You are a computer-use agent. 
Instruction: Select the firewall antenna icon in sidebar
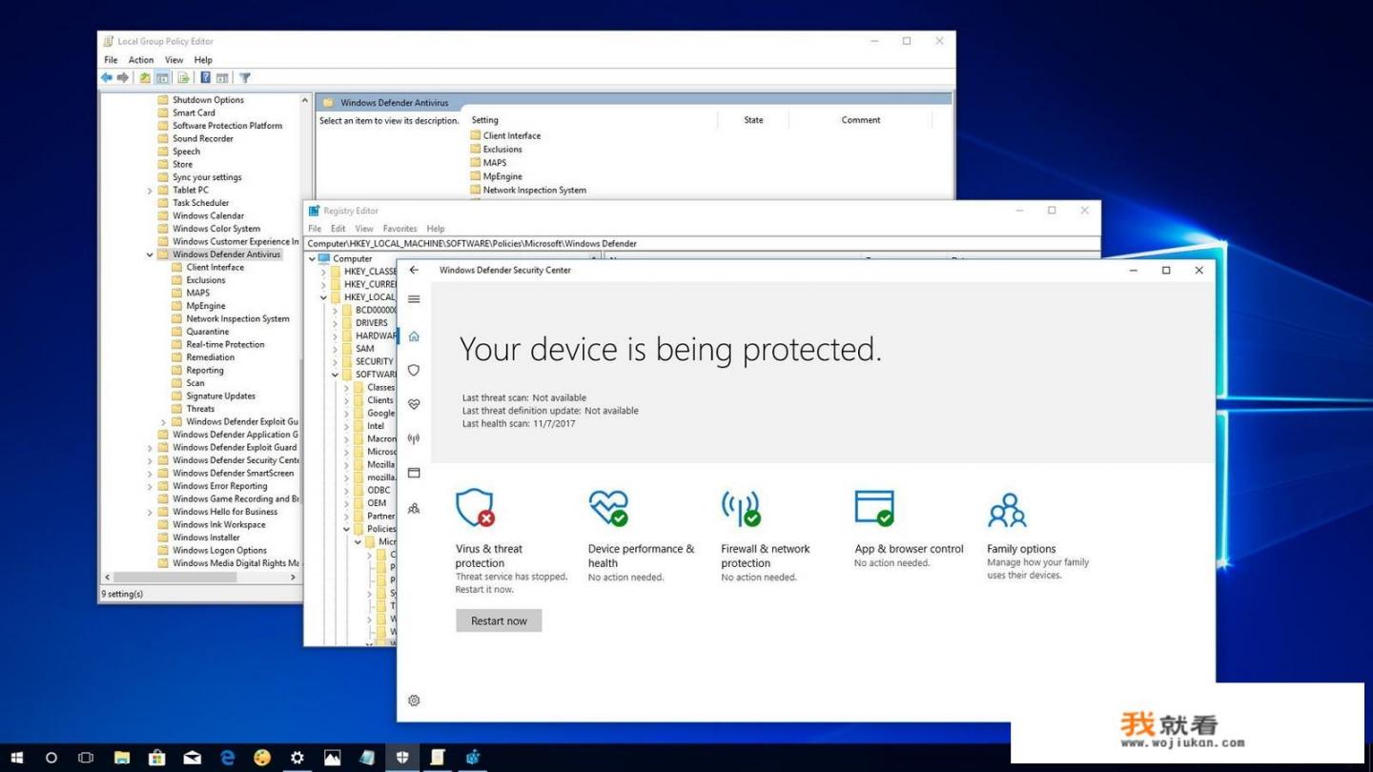[x=414, y=438]
